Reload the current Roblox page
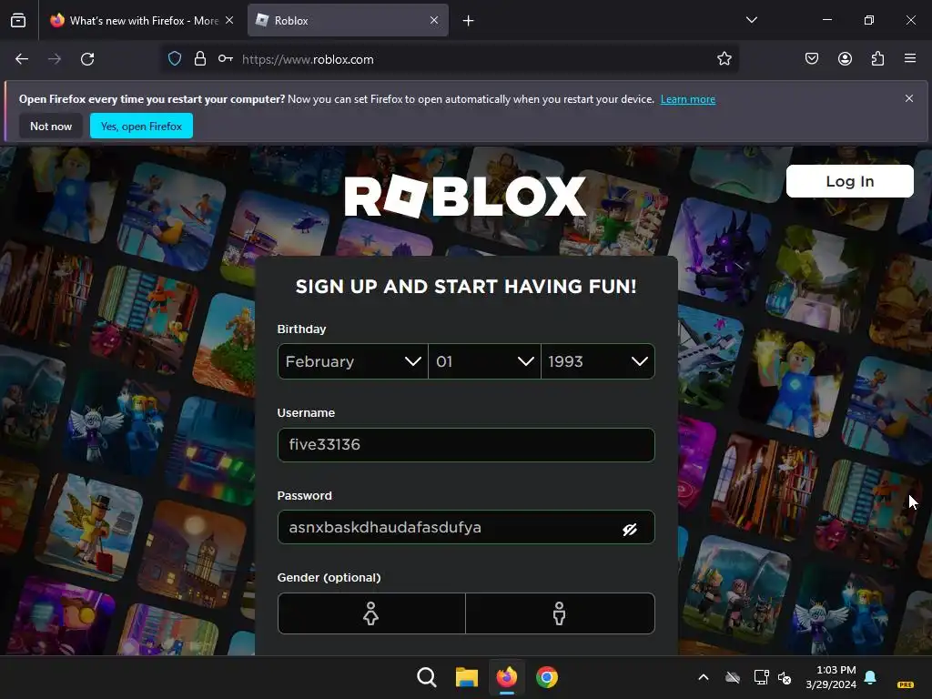The height and width of the screenshot is (699, 932). pos(87,59)
